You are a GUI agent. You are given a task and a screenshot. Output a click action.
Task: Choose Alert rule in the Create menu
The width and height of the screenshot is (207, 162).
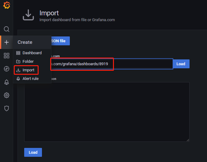click(x=32, y=79)
